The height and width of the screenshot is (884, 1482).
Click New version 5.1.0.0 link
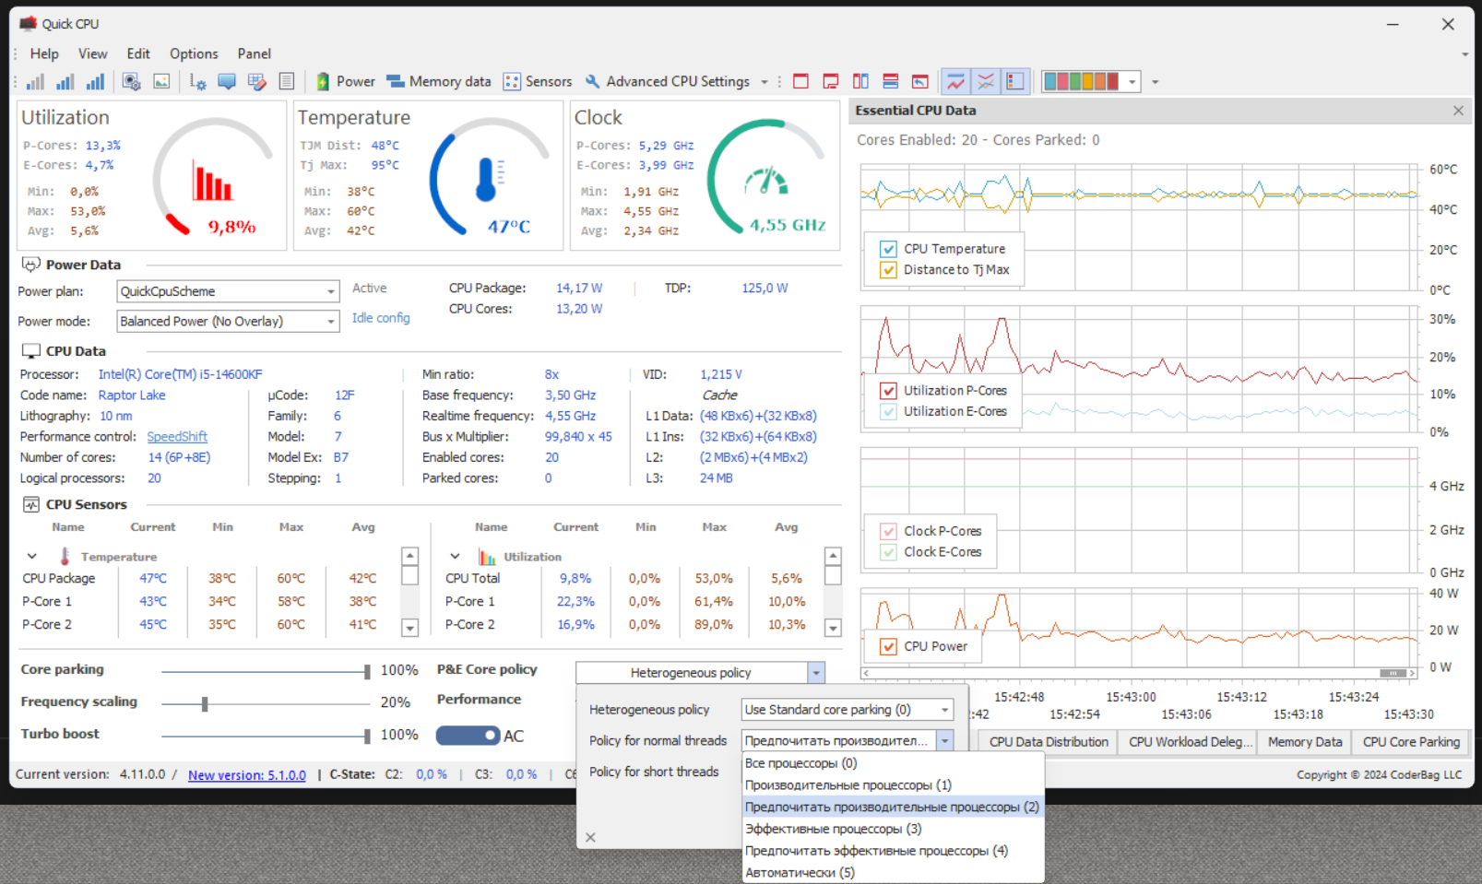(247, 775)
